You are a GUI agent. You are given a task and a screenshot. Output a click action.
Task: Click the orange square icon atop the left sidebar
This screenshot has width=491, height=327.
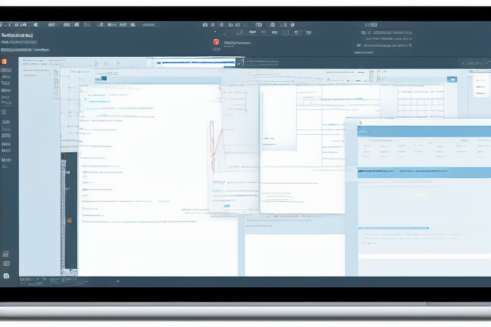tap(4, 62)
